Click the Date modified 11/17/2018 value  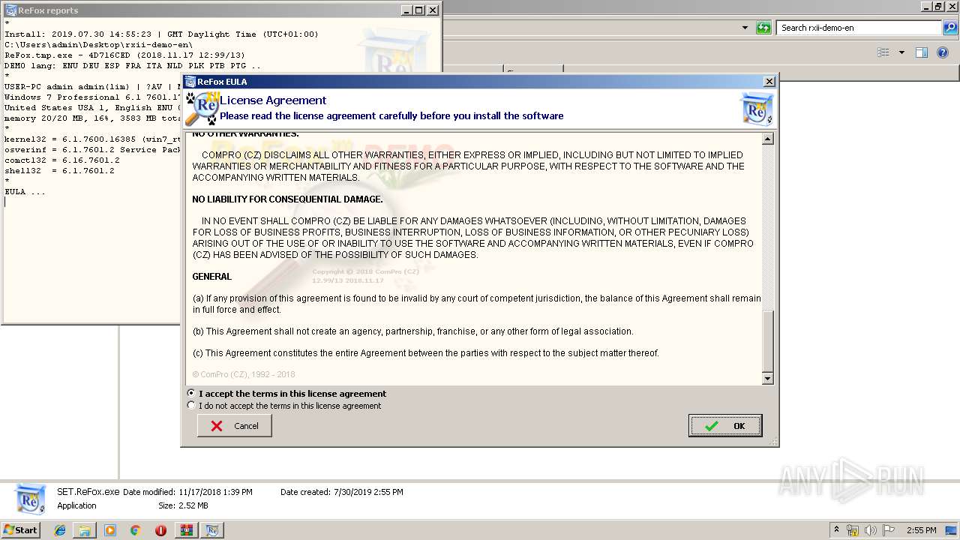point(215,492)
